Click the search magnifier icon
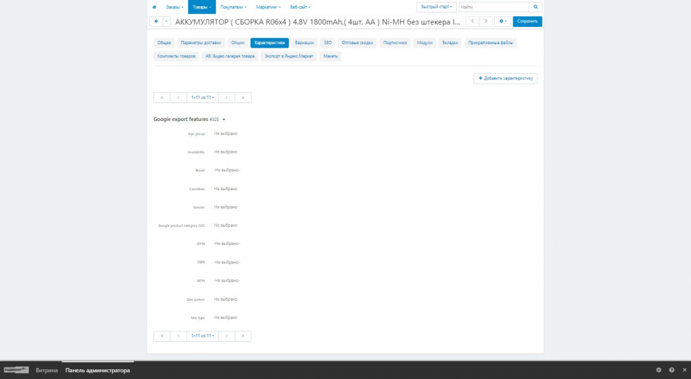Image resolution: width=691 pixels, height=379 pixels. coord(536,7)
